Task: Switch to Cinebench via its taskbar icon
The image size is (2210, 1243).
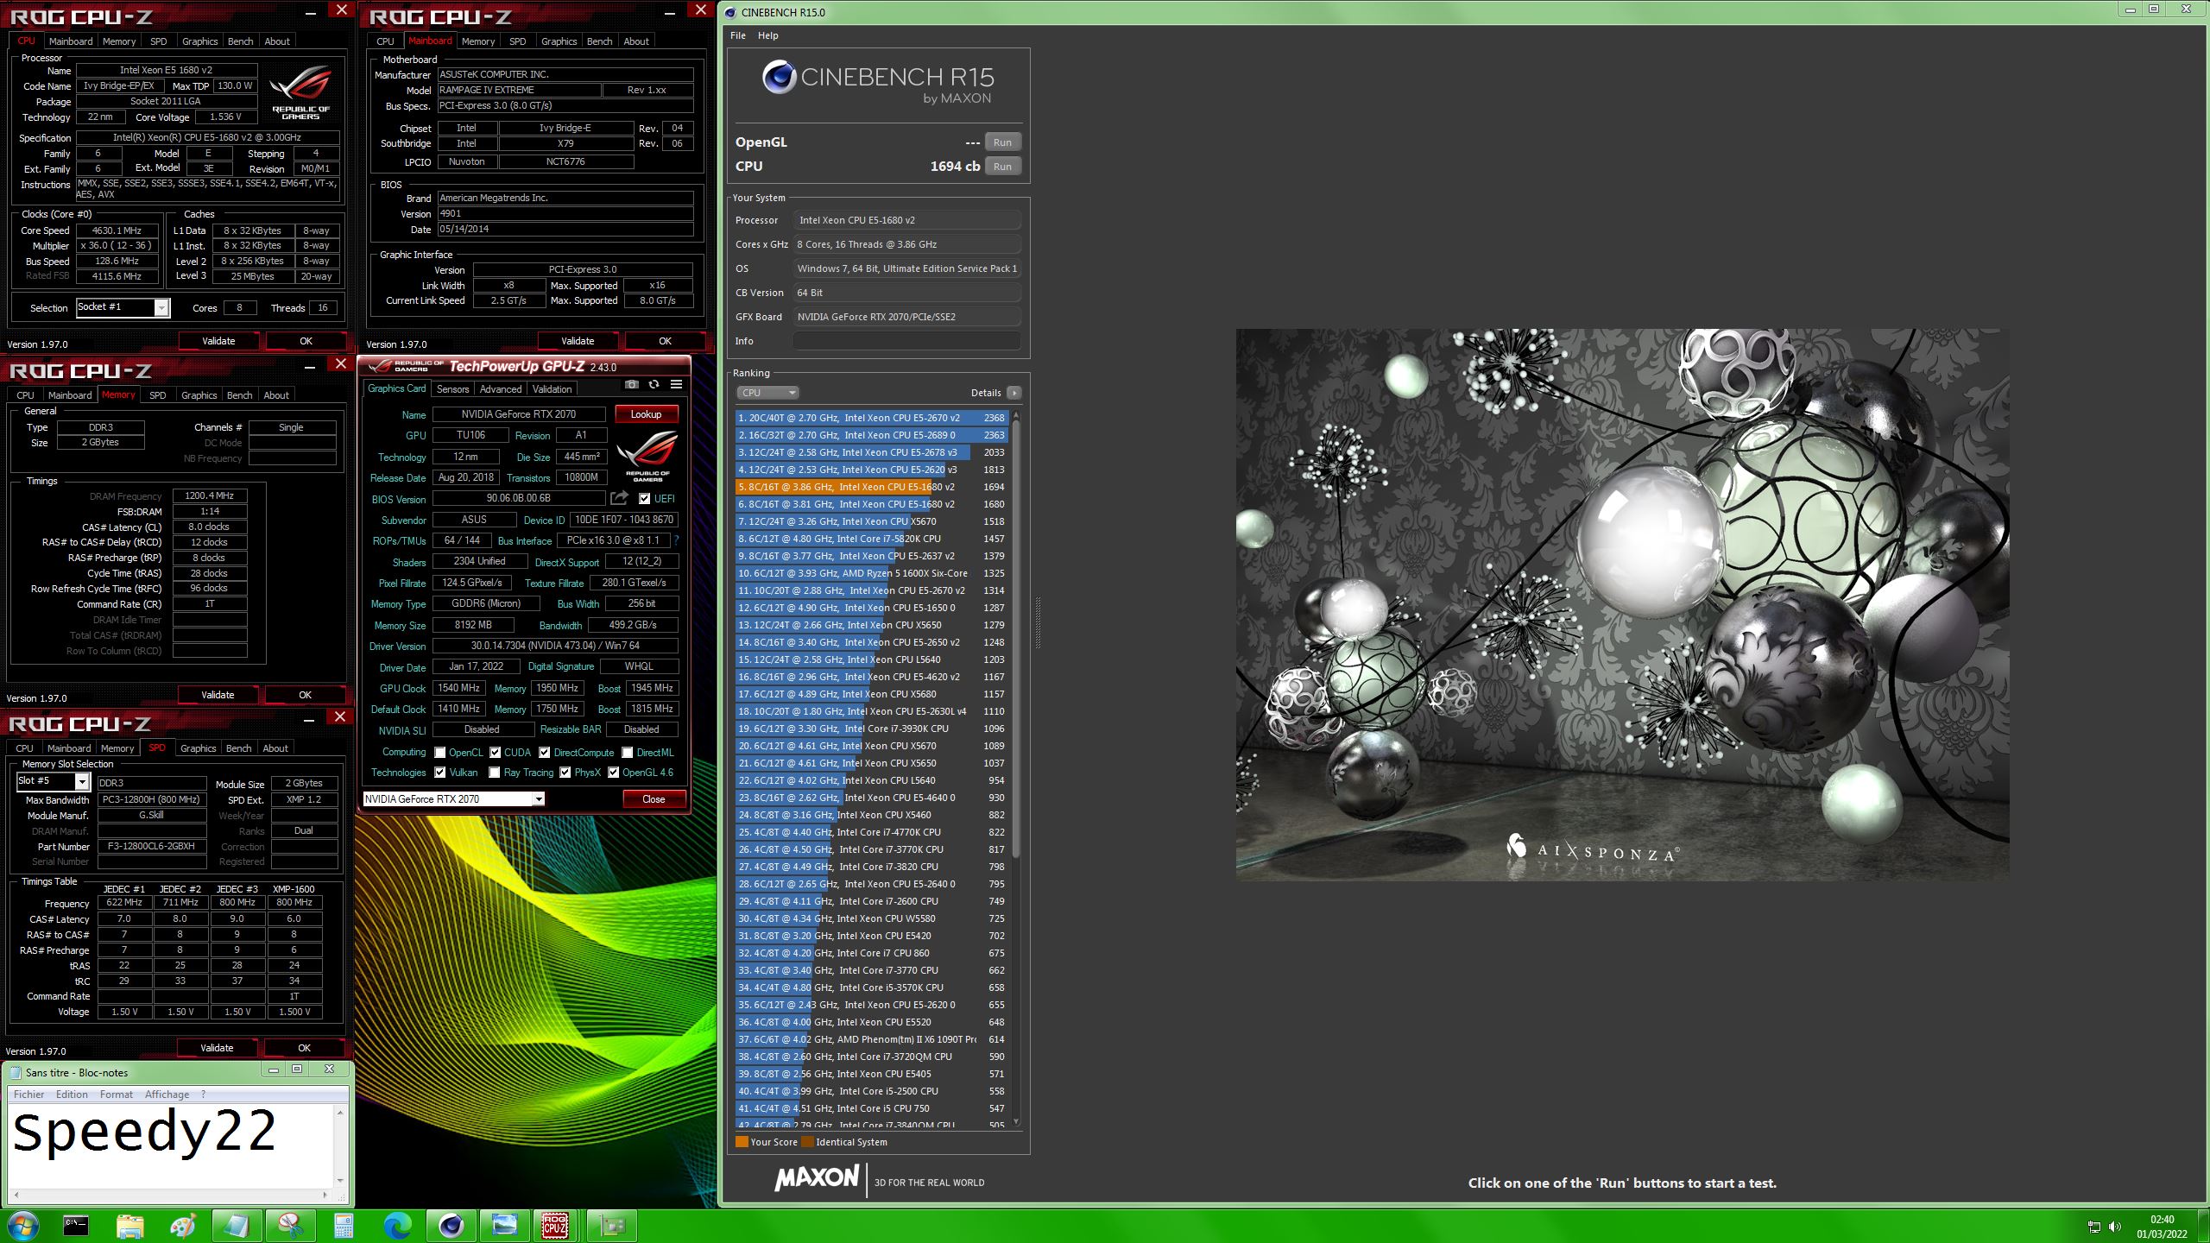Action: [x=451, y=1225]
